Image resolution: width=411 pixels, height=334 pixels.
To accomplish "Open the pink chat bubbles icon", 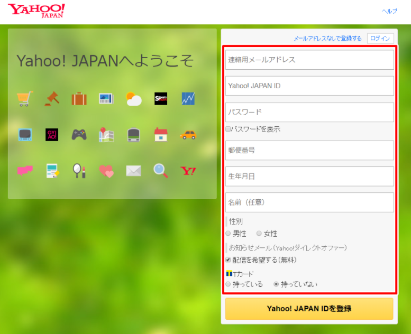I will (x=25, y=171).
